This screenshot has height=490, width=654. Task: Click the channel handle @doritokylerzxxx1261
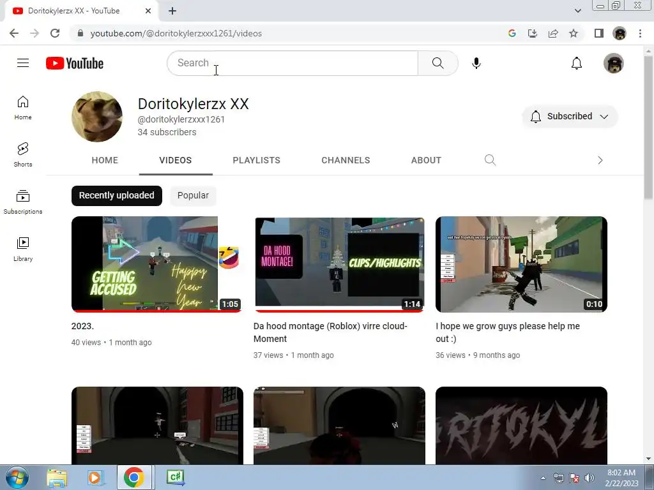click(181, 119)
